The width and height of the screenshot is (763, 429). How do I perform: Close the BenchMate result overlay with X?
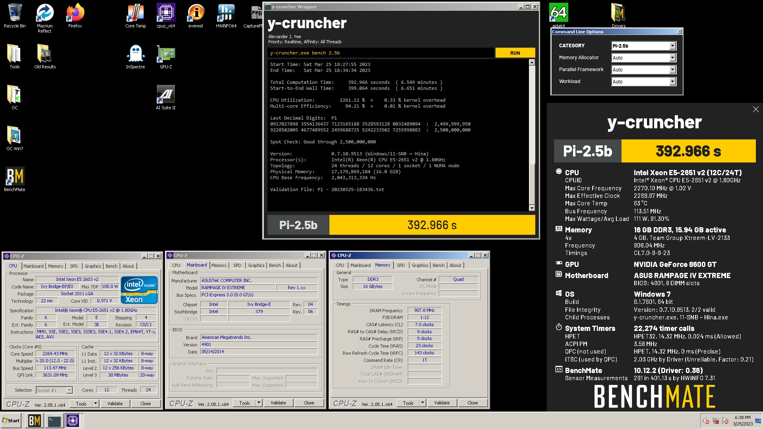point(755,109)
